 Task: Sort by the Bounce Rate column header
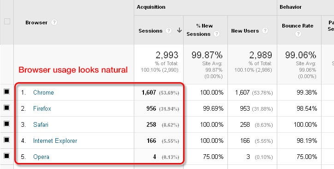coord(298,26)
